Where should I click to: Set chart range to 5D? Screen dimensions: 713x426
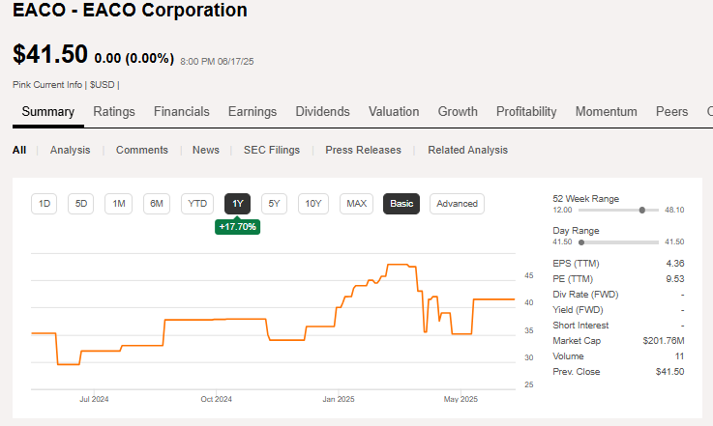tap(81, 204)
